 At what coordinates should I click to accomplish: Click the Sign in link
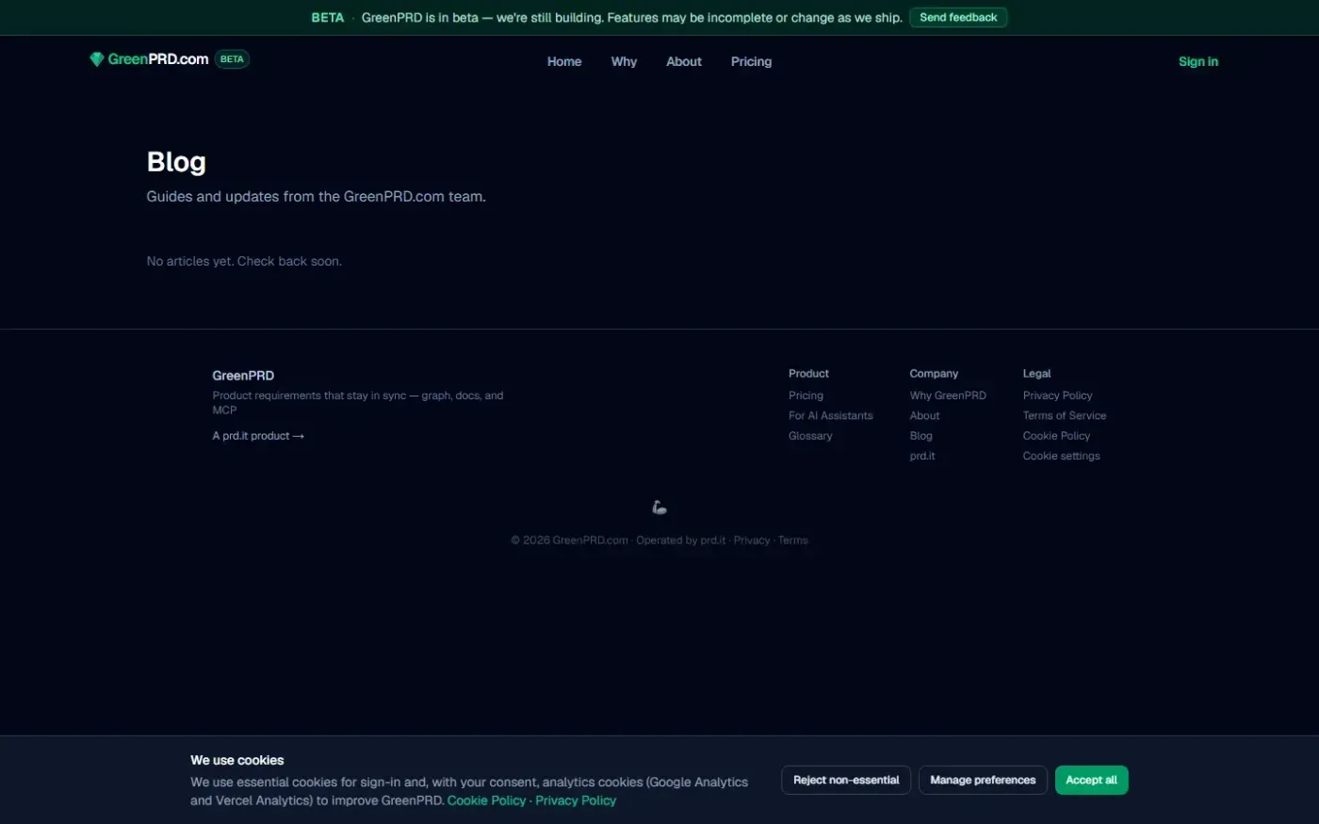pyautogui.click(x=1198, y=61)
